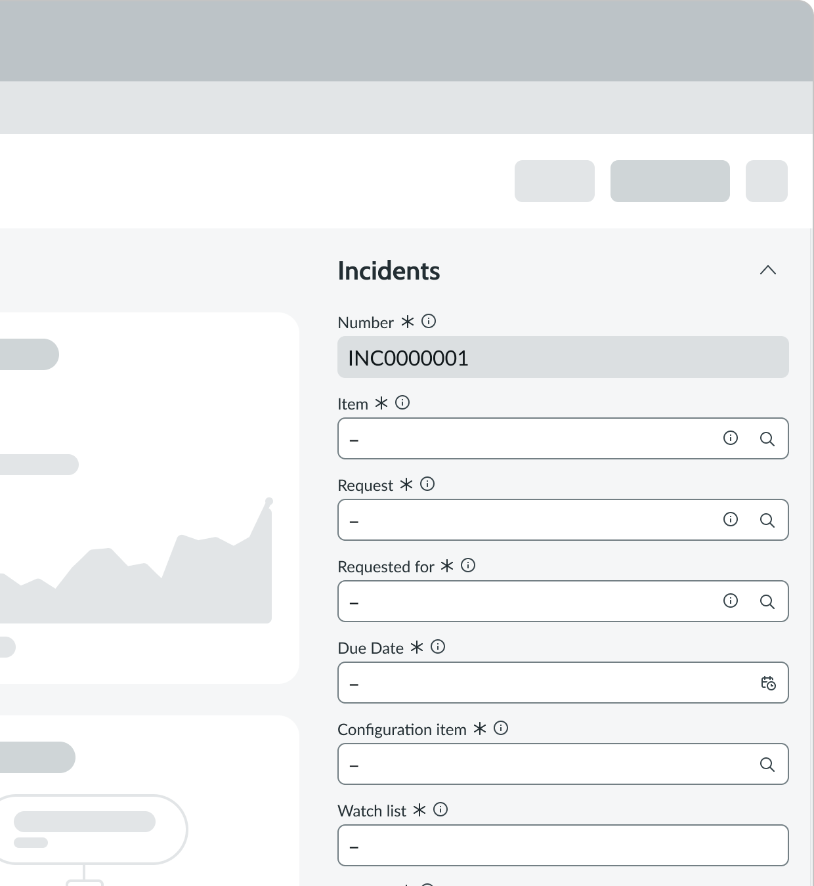The width and height of the screenshot is (814, 886).
Task: Click the search icon in Configuration item field
Action: (767, 764)
